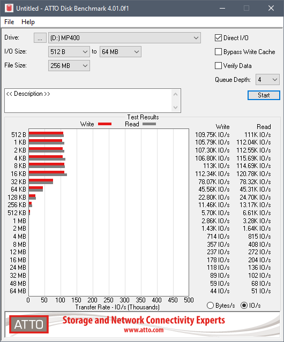Viewport: 284px width, 342px height.
Task: Open the File menu
Action: coord(9,22)
